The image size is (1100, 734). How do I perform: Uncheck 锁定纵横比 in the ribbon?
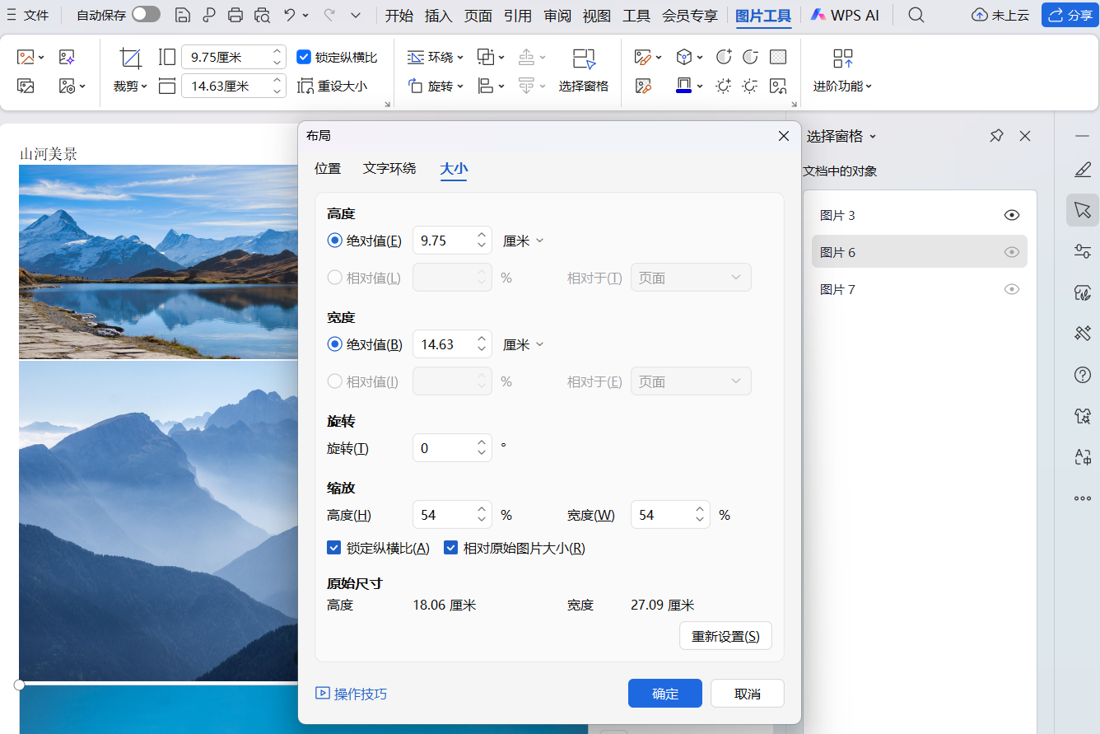304,57
